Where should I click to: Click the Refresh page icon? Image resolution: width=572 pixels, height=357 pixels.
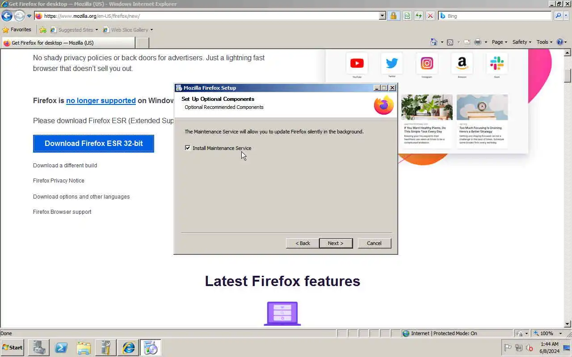[419, 16]
